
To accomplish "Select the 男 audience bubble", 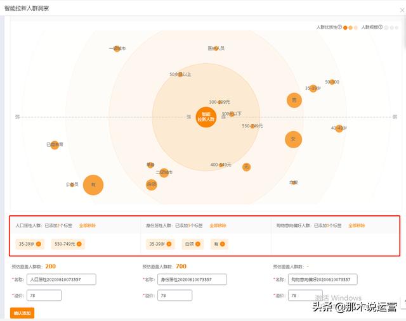I will pos(294,100).
